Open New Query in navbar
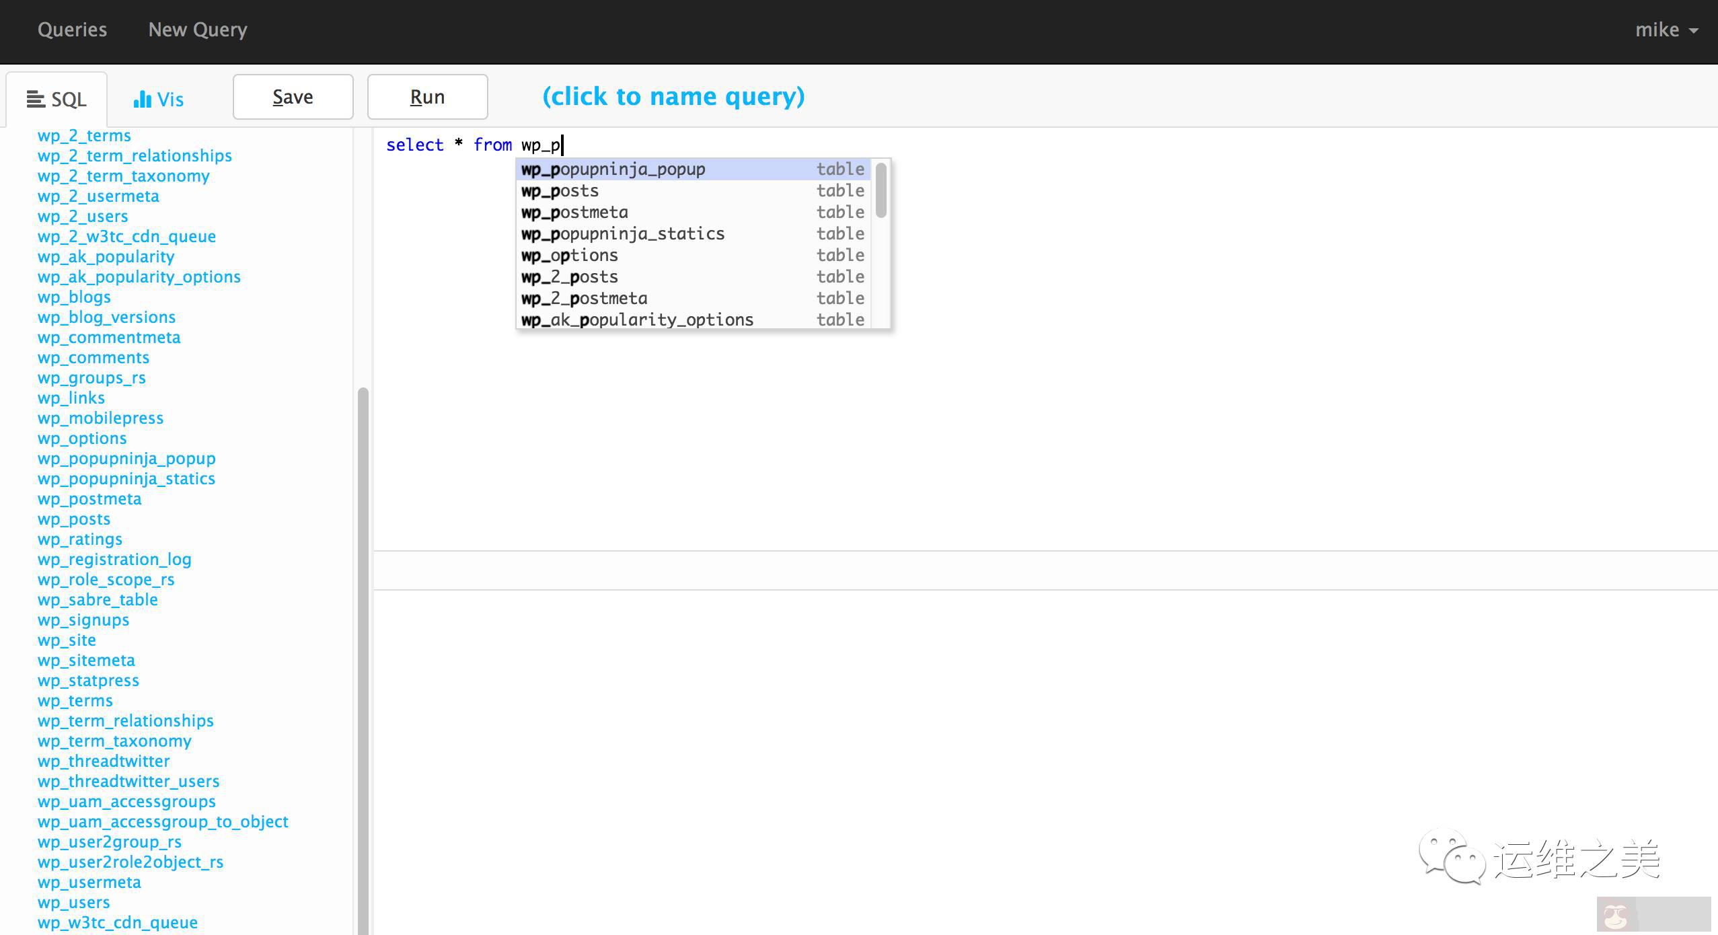Viewport: 1718px width, 935px height. pyautogui.click(x=198, y=30)
